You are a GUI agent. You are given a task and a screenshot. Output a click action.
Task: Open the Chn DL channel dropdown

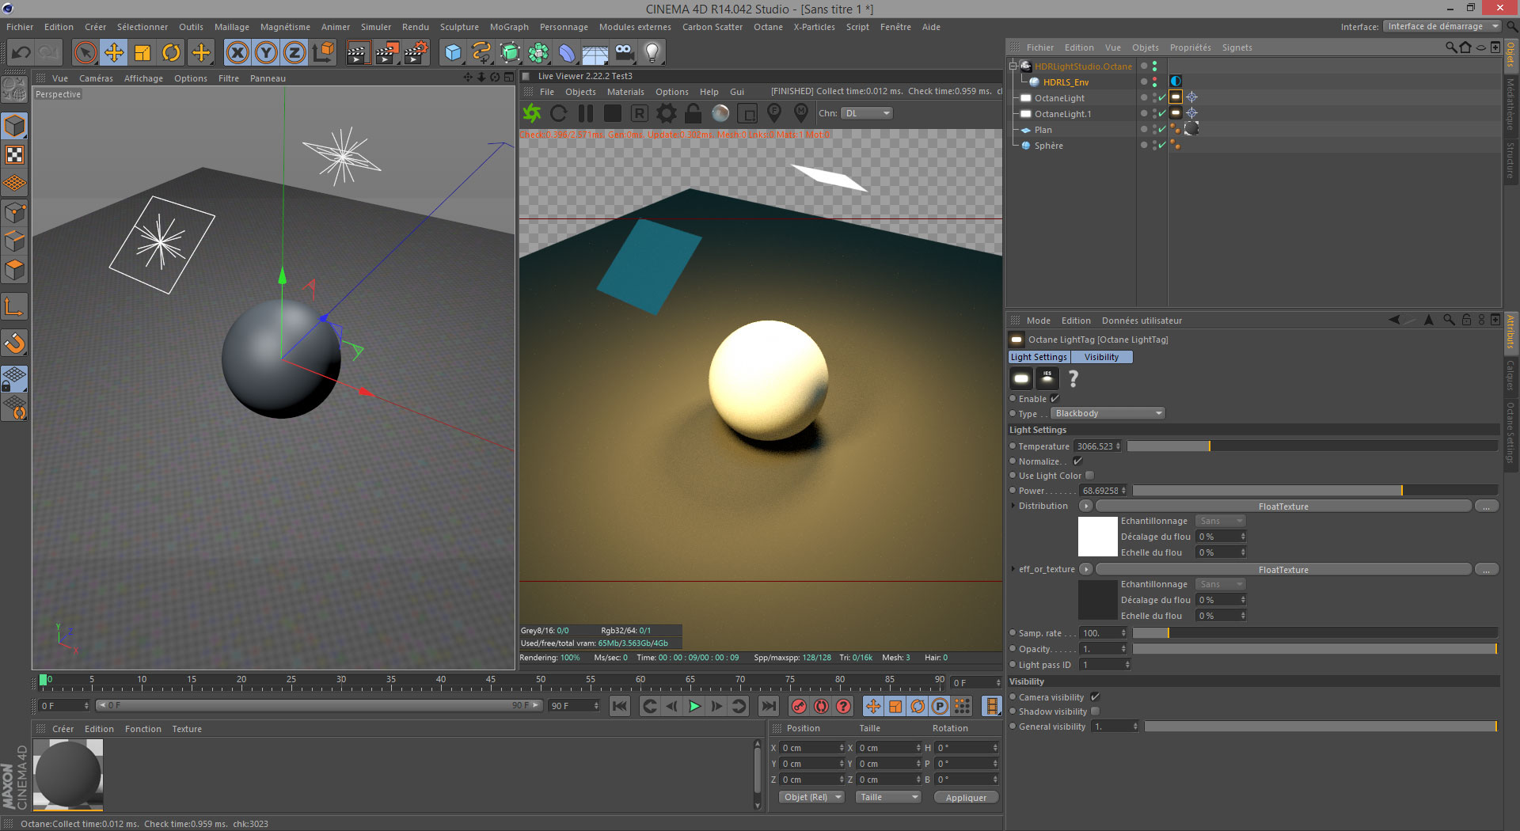click(x=867, y=113)
